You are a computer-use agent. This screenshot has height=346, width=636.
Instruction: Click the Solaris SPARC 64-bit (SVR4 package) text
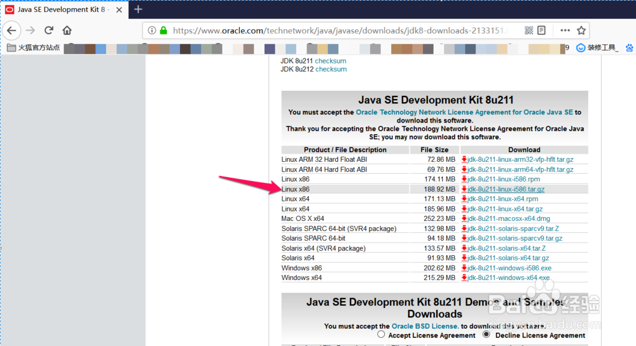[339, 229]
